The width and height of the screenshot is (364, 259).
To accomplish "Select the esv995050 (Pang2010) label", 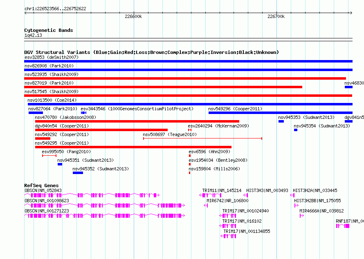I will pyautogui.click(x=66, y=152).
